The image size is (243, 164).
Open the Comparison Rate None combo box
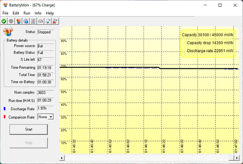point(45,117)
